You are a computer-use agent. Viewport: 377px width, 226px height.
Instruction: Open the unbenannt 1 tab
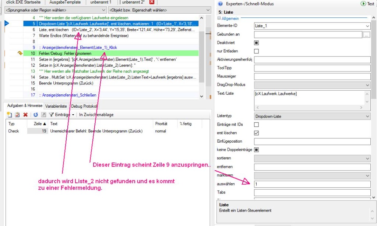101,2
